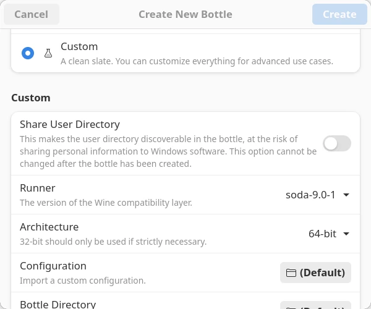Choose the Bottle Directory folder button

coord(315,305)
